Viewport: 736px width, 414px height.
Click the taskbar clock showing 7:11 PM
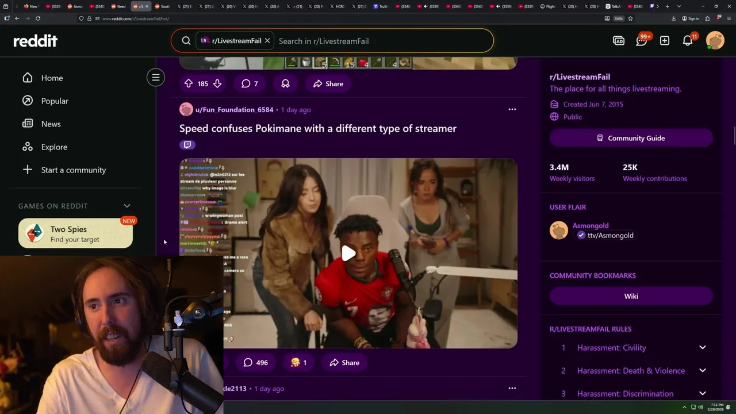(716, 407)
